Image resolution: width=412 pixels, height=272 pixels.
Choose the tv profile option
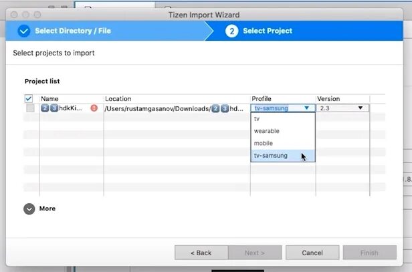click(283, 119)
